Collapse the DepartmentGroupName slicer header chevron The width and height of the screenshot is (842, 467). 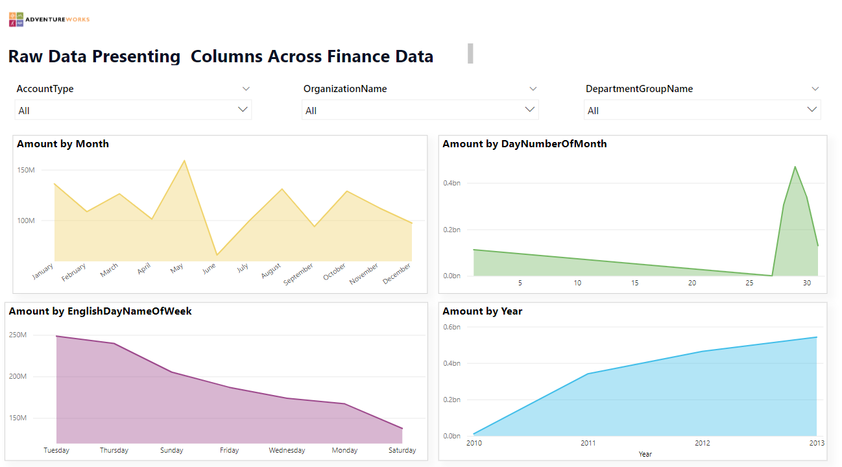click(x=815, y=88)
